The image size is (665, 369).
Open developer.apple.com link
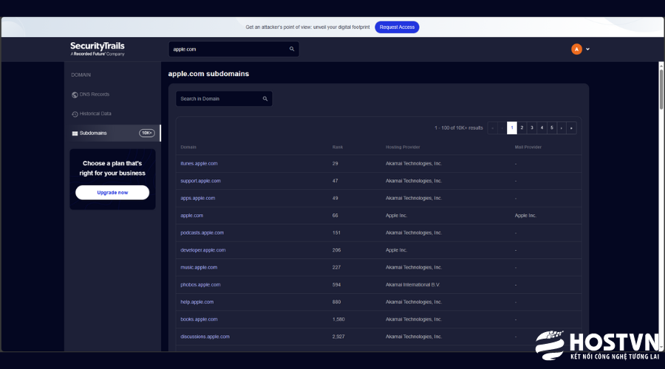(202, 250)
